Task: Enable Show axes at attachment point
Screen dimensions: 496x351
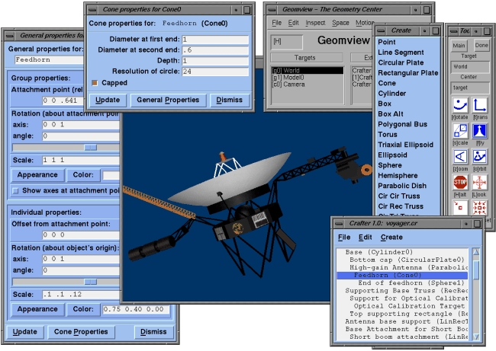Action: (16, 190)
